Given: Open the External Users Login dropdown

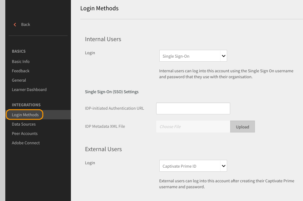Looking at the screenshot, I should (x=193, y=166).
